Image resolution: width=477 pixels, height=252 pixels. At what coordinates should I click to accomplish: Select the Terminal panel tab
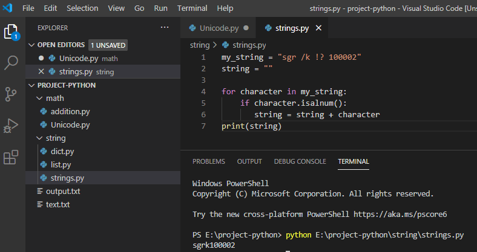[x=354, y=161]
